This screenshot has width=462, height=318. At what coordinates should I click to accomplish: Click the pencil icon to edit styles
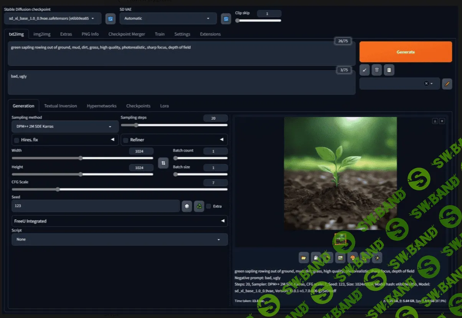[447, 84]
